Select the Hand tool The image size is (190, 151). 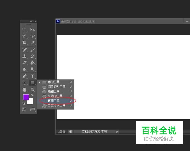click(x=24, y=90)
